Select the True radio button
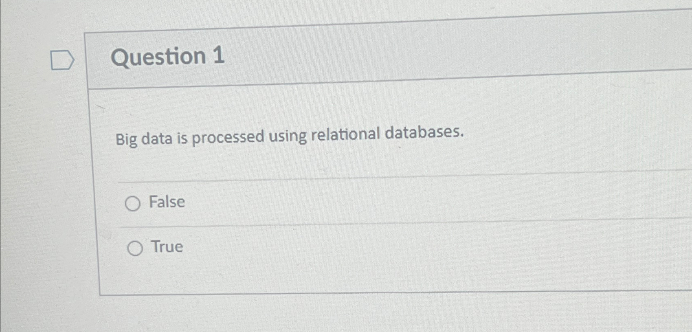The image size is (692, 332). (x=136, y=248)
